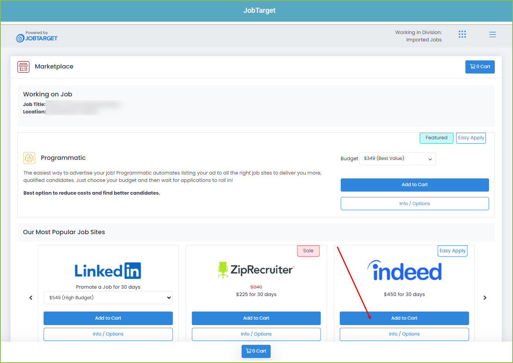Expand the Programmatic Budget dropdown
The height and width of the screenshot is (363, 513).
point(398,159)
